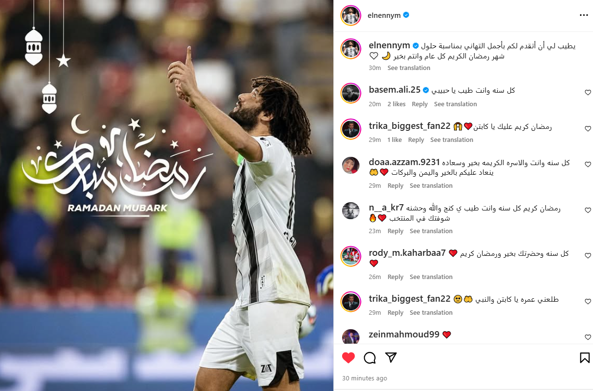Reply to basem.ali.25's comment
The height and width of the screenshot is (391, 593).
[420, 104]
